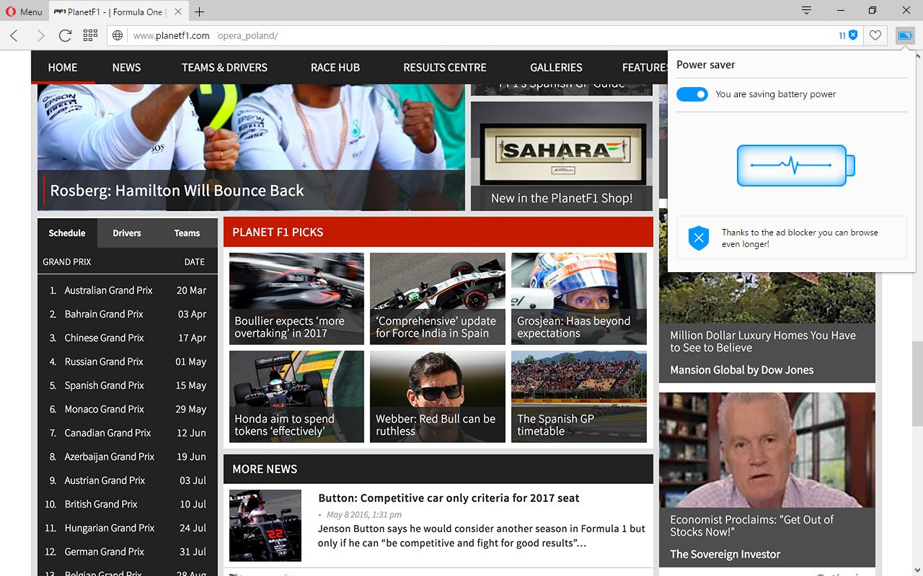Click the 'MORE NEWS' section header

click(438, 469)
